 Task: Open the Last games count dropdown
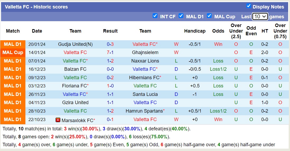pos(260,16)
